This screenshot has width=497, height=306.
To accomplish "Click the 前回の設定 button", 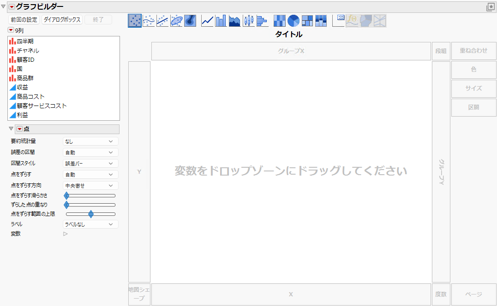I will [24, 20].
